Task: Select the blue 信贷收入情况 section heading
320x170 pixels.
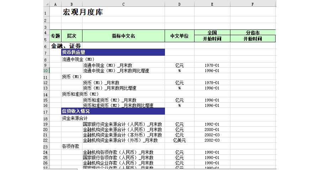Action: pyautogui.click(x=113, y=111)
